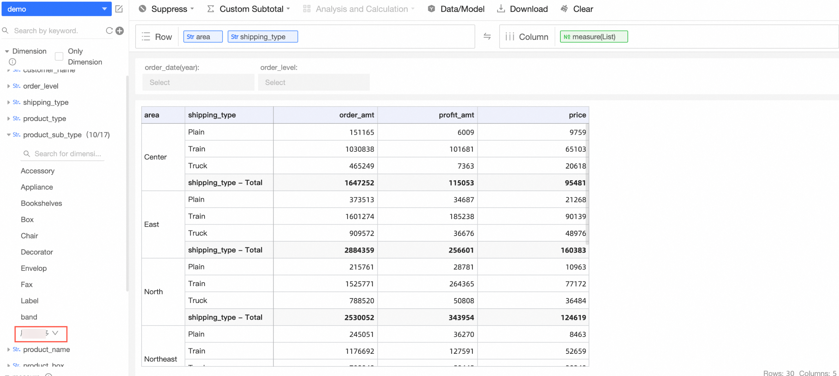This screenshot has height=376, width=839.
Task: Select Bookshelves in the dimension values
Action: pos(41,203)
